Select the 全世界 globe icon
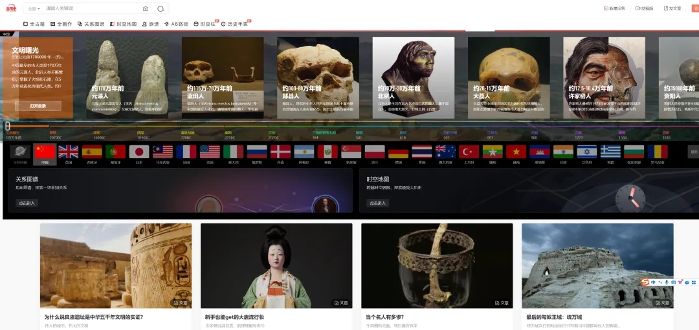The width and height of the screenshot is (699, 330). [19, 151]
